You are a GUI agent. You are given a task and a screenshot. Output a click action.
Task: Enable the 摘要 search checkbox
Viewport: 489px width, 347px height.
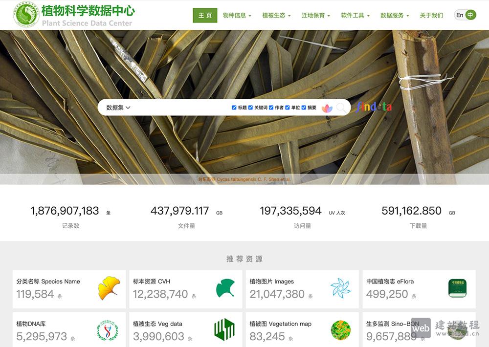[x=304, y=107]
